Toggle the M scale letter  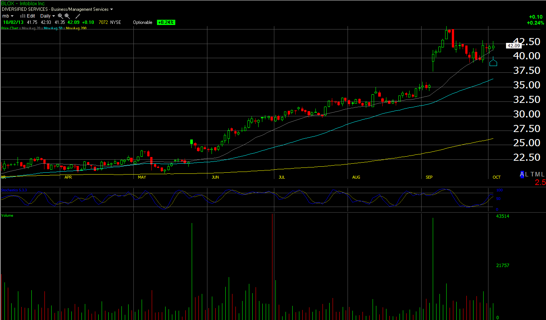pos(537,174)
